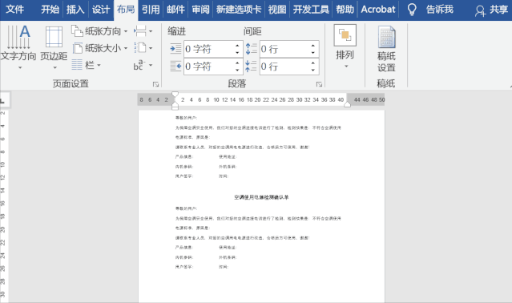The width and height of the screenshot is (512, 303).
Task: Switch to the Acrobat tab
Action: (x=378, y=10)
